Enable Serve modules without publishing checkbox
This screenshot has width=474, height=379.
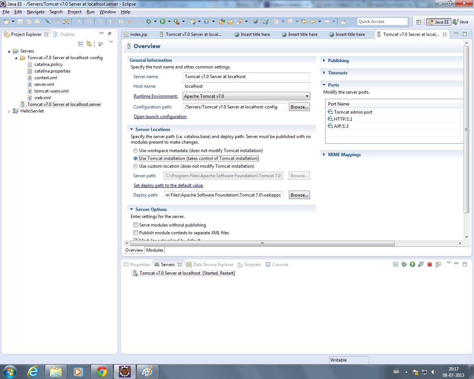136,225
